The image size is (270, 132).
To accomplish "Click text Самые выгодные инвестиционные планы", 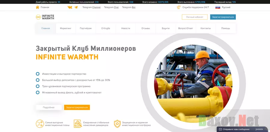I will (57, 124).
